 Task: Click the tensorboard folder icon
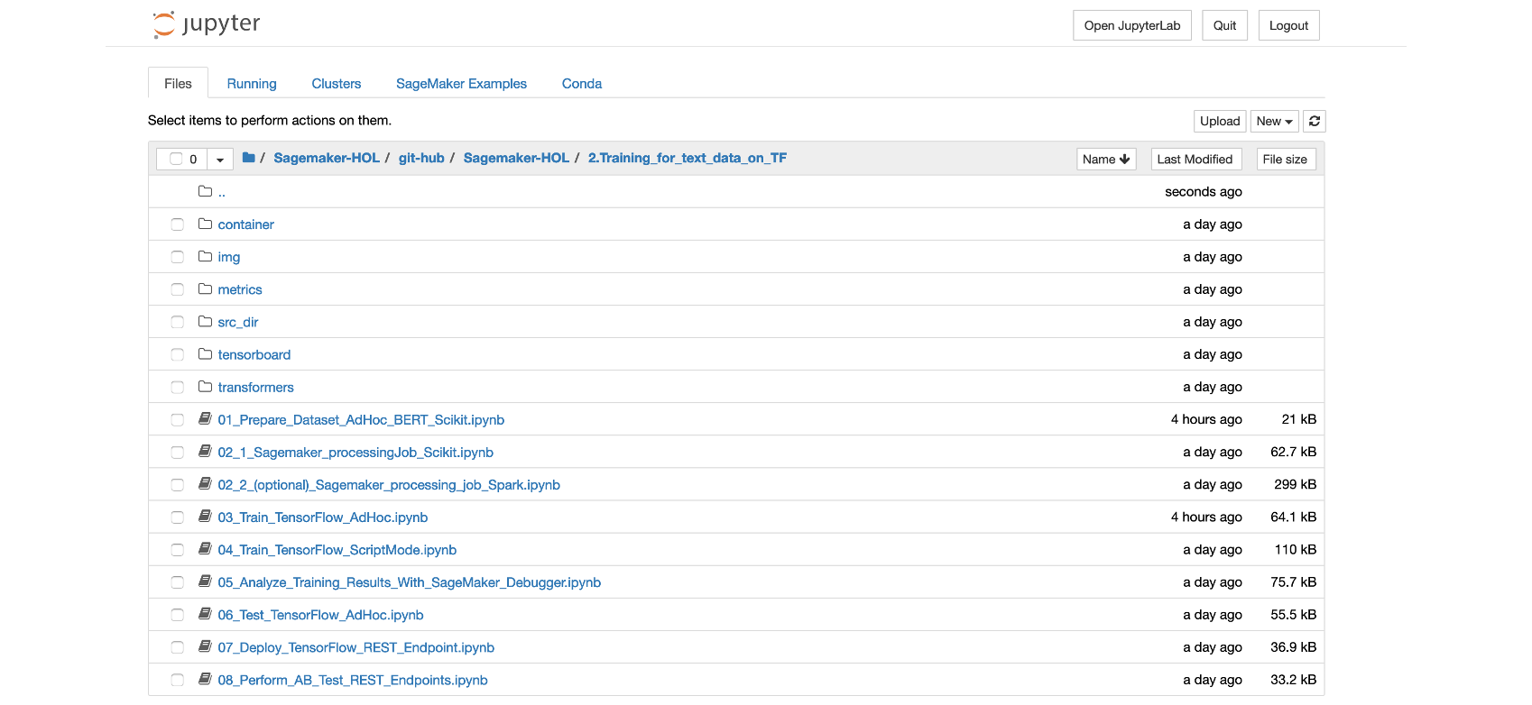point(205,353)
